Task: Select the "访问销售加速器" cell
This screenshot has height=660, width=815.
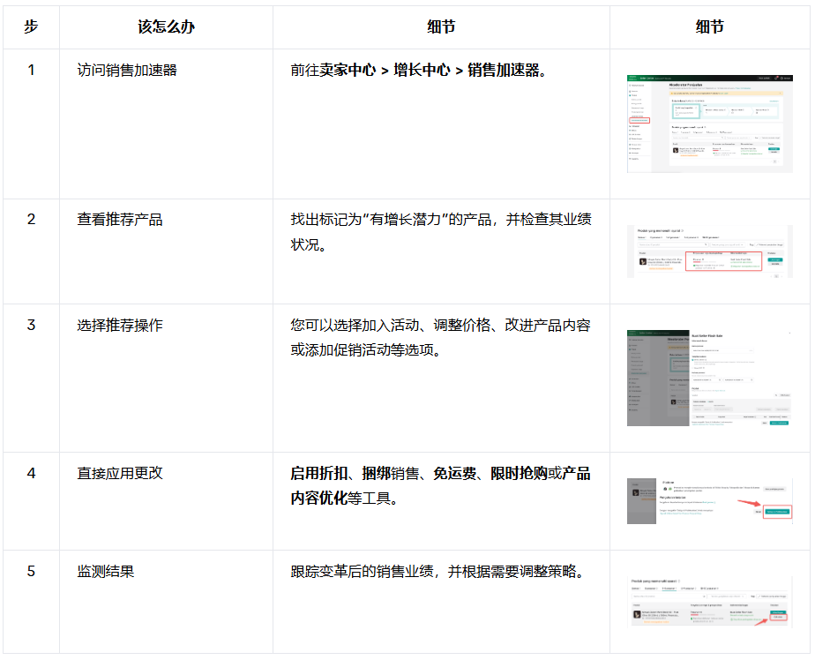Action: (127, 70)
